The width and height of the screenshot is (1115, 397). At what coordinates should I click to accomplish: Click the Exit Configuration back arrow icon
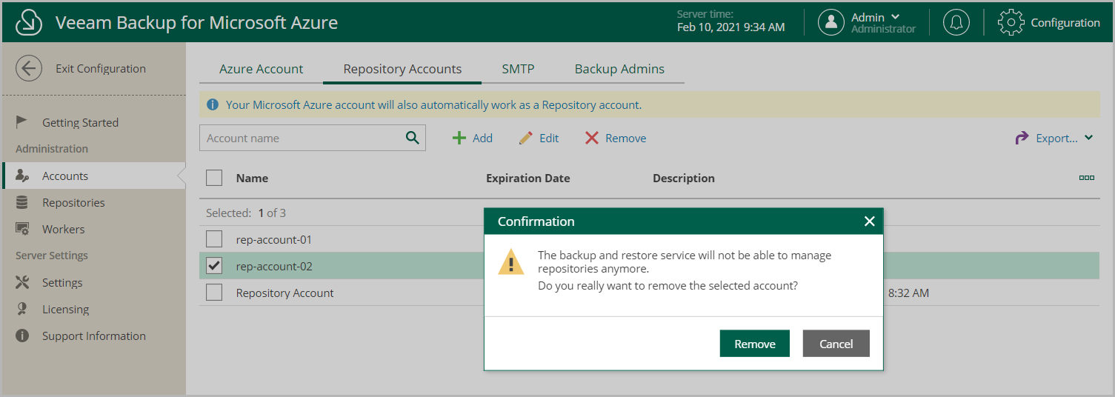tap(28, 69)
